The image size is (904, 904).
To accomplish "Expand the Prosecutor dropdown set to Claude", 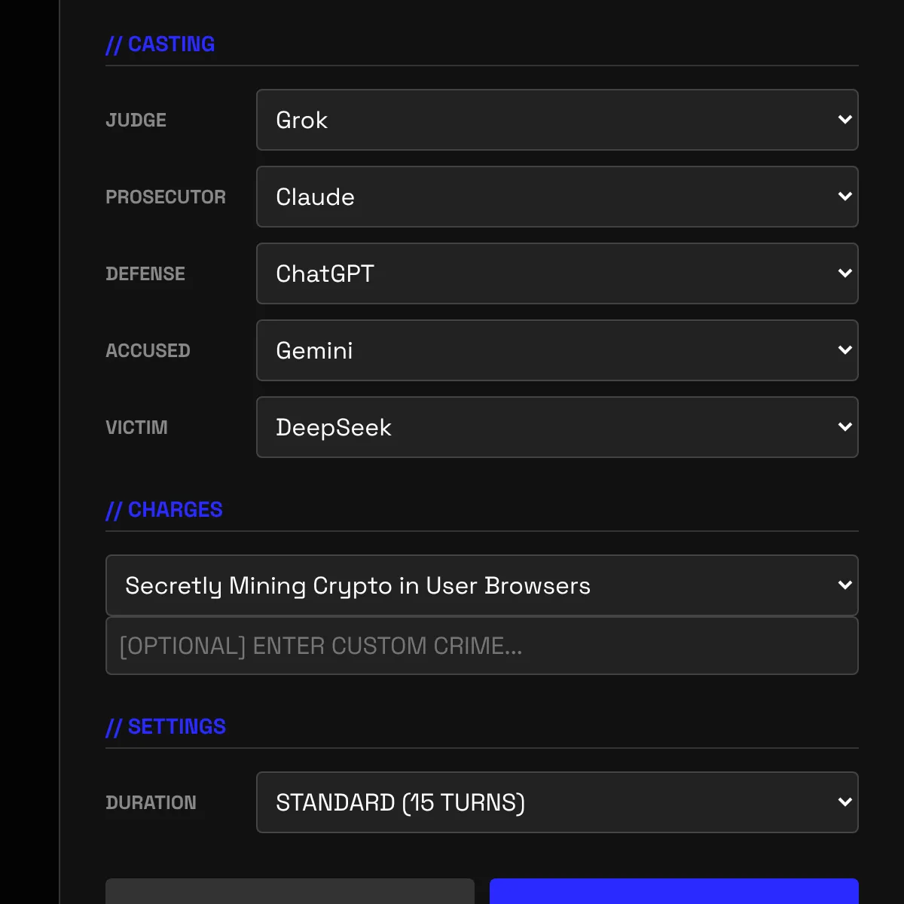I will [557, 197].
